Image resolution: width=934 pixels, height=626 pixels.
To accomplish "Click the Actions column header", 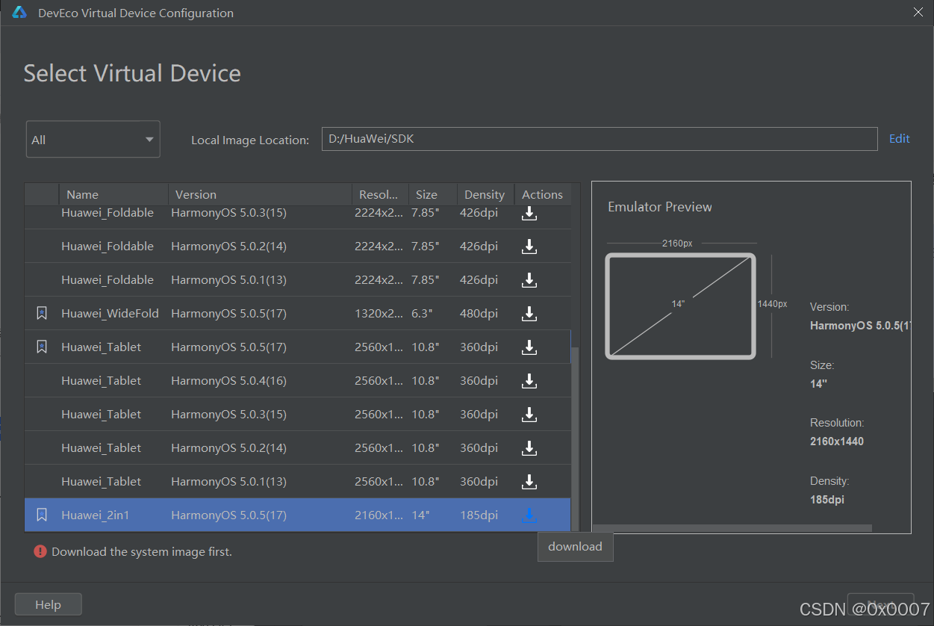I will (x=543, y=194).
